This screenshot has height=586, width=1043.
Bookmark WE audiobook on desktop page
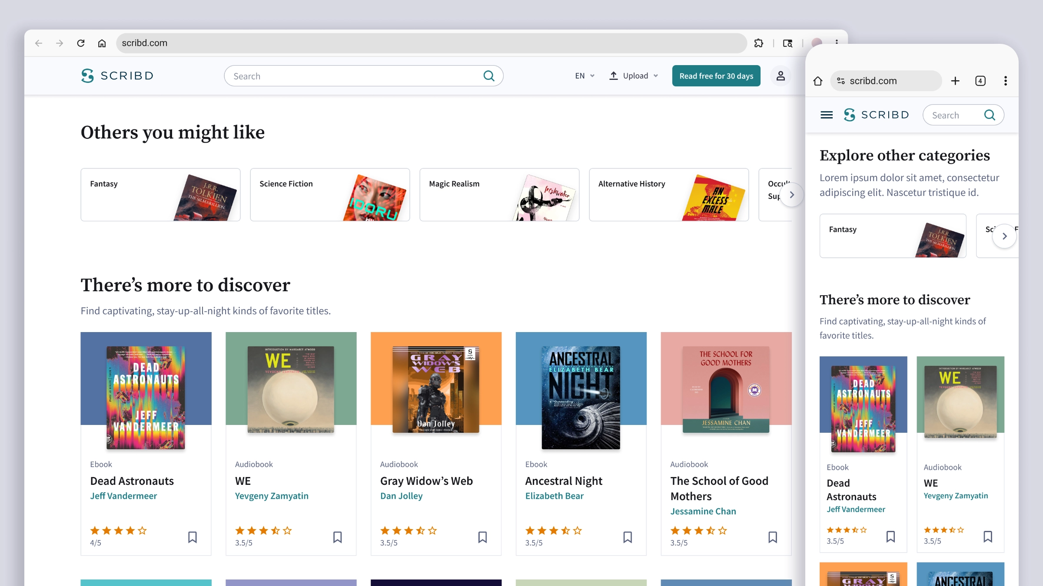click(x=338, y=537)
